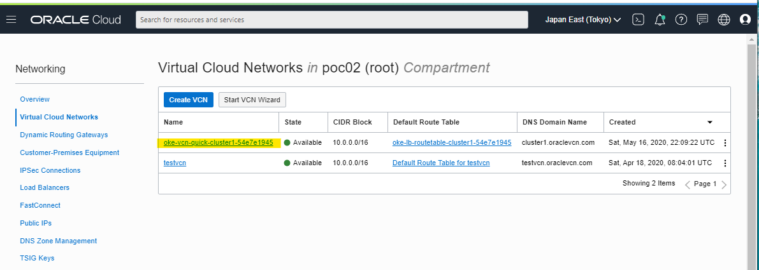Click the Oracle Cloud logo
Image resolution: width=759 pixels, height=270 pixels.
coord(76,20)
